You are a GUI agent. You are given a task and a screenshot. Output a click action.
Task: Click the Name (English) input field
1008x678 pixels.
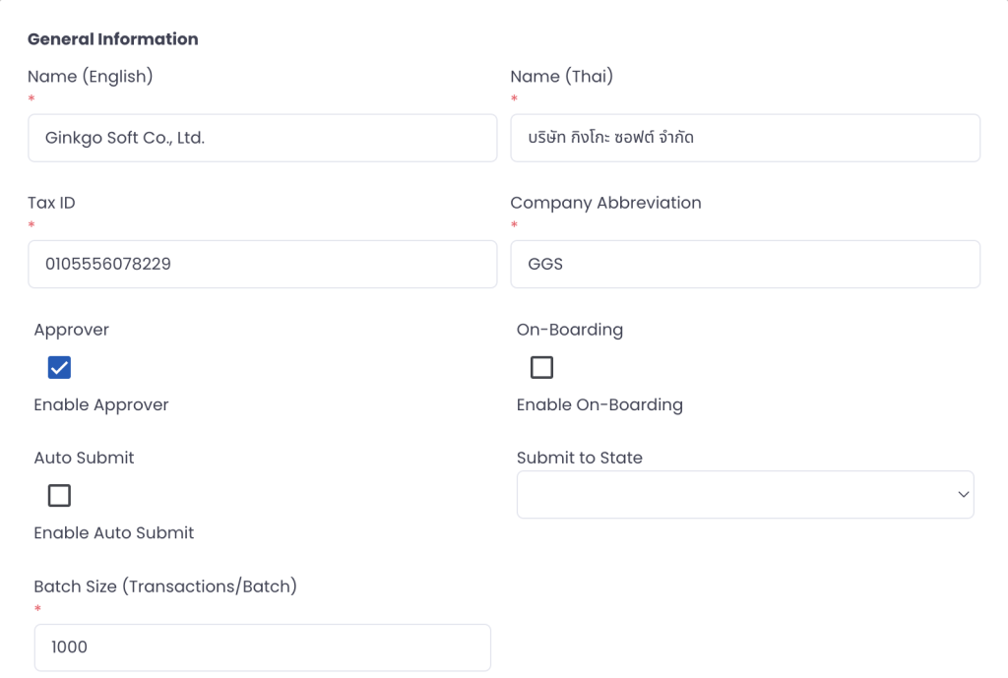point(262,138)
